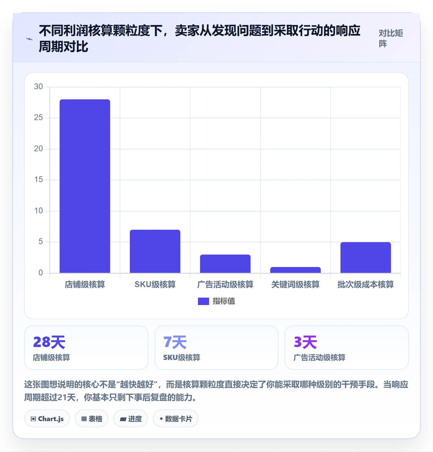Click the 广告活动级核算 x-axis label
The height and width of the screenshot is (452, 433).
click(x=225, y=284)
